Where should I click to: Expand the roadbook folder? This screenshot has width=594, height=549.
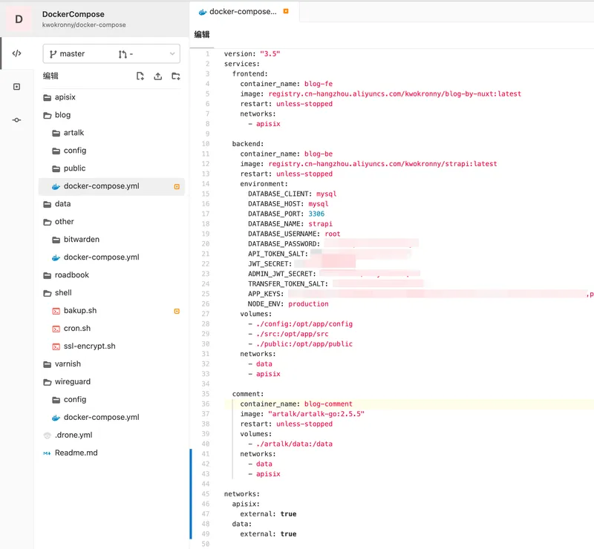(x=71, y=275)
